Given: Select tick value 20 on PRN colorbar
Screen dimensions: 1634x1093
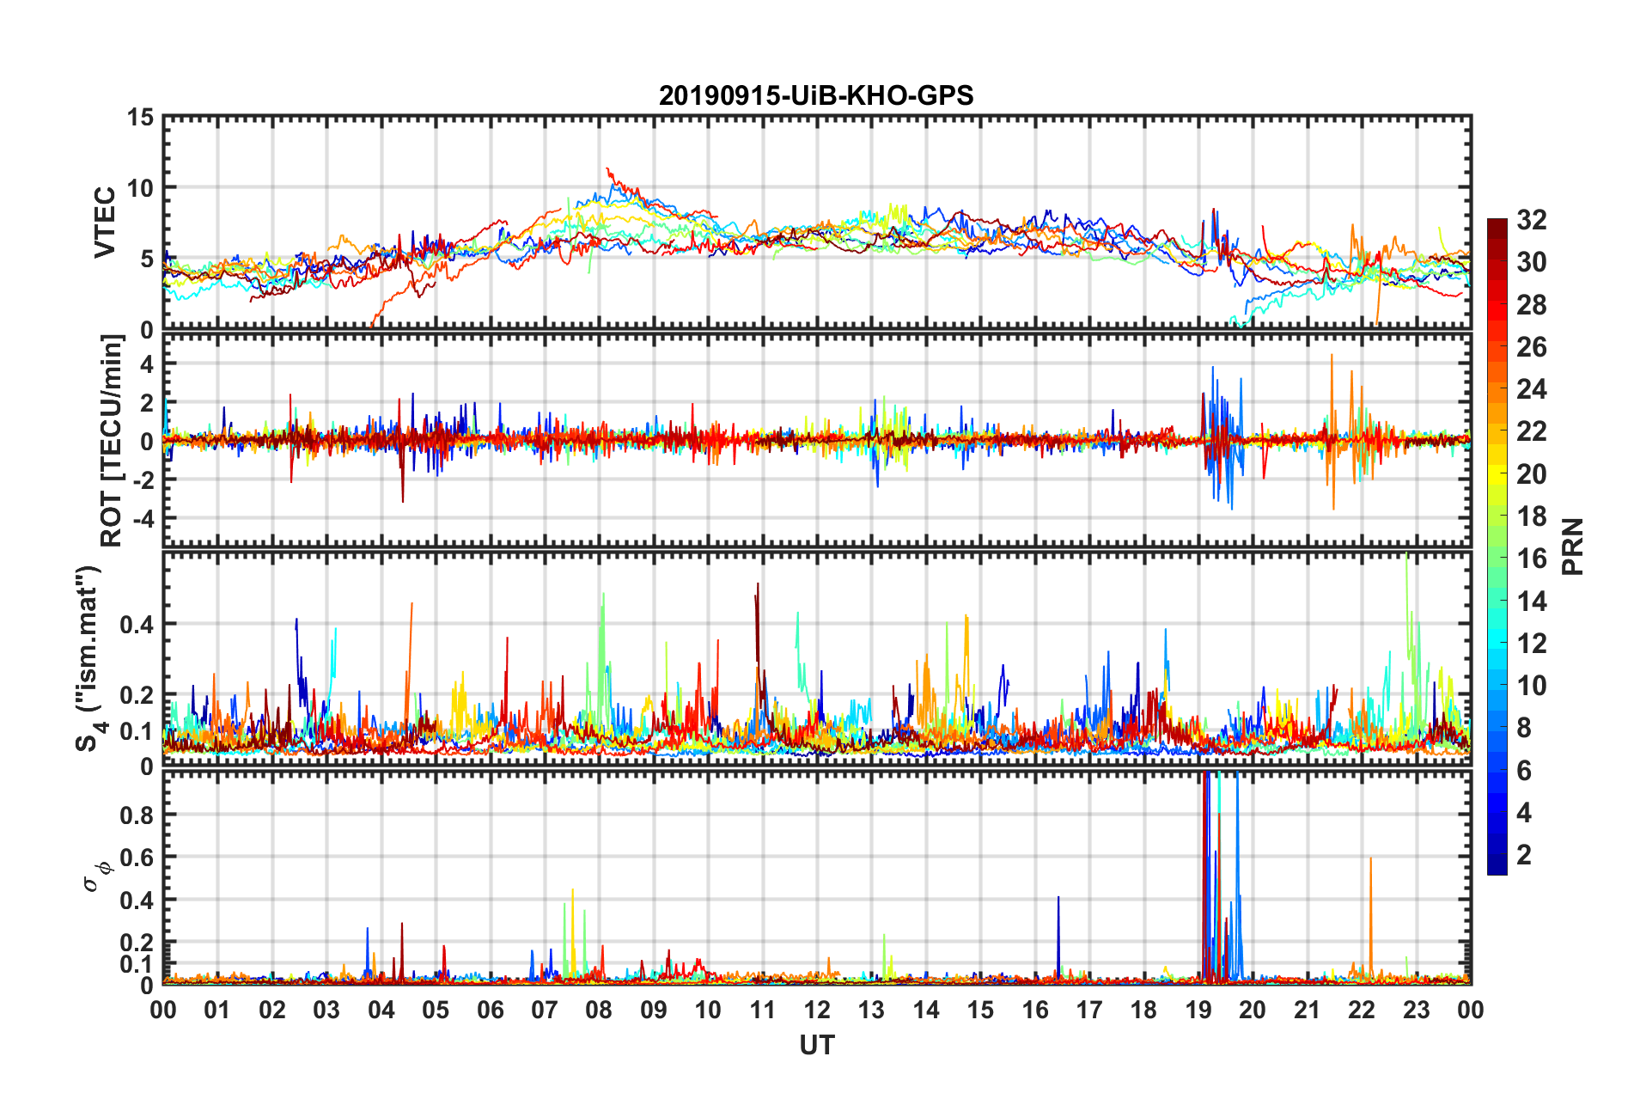Looking at the screenshot, I should click(1531, 474).
